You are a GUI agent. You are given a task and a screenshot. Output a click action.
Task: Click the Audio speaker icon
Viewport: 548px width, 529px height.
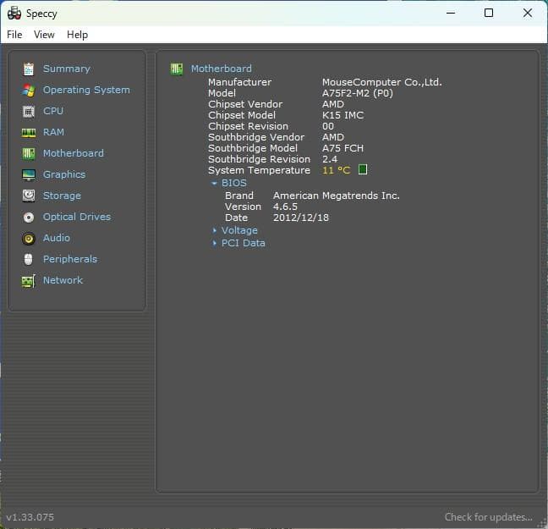pos(29,239)
